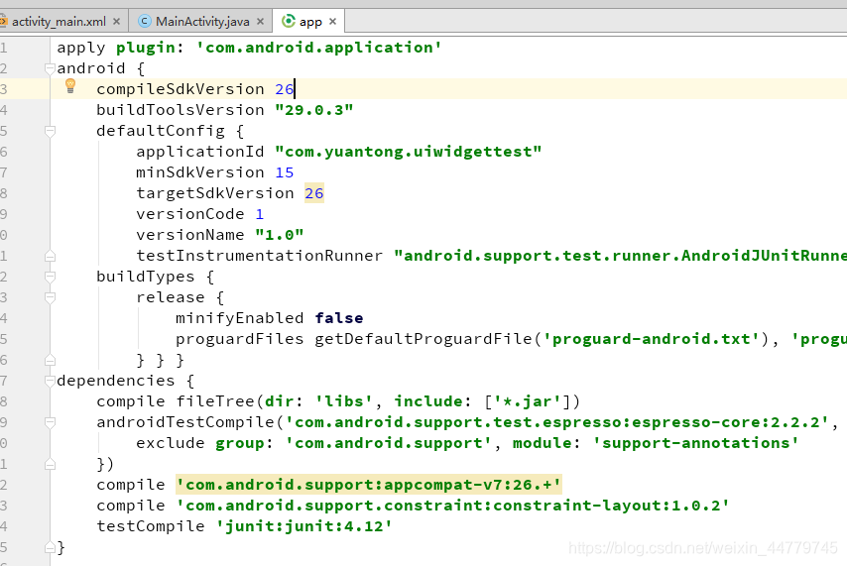Click the highlighted appcompat-v7:26.+ dependency string
Screen dimensions: 847x566
[x=369, y=485]
